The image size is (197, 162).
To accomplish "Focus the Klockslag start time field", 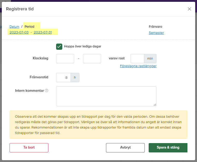I will [x=65, y=59].
